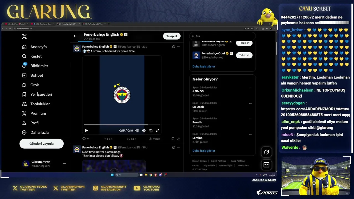Follow The Black Eagles account

[244, 43]
